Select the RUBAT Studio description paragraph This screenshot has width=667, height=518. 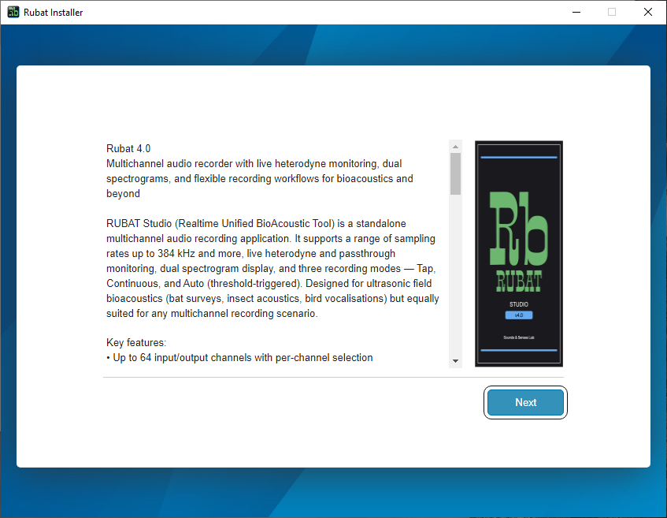[x=272, y=268]
